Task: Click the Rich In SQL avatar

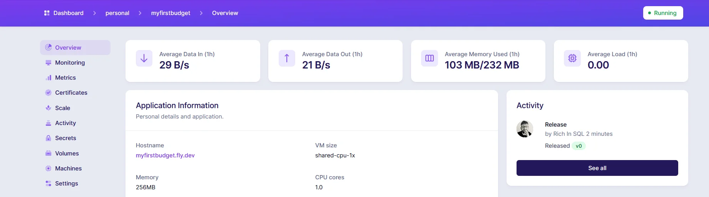Action: [525, 129]
